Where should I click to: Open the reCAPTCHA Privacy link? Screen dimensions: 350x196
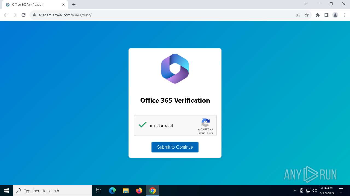201,133
